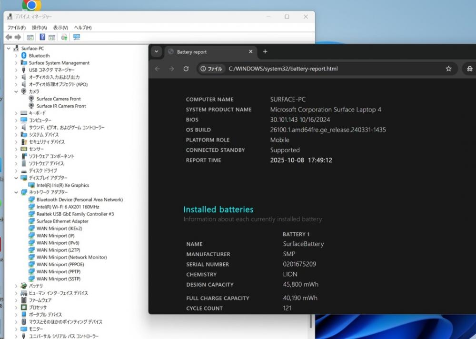Select Surface IR Camera Front device
This screenshot has width=476, height=339.
tap(61, 106)
